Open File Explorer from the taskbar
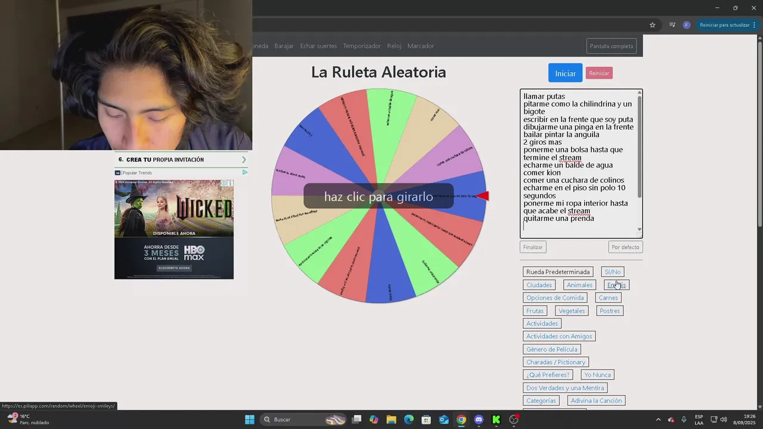763x429 pixels. [391, 419]
